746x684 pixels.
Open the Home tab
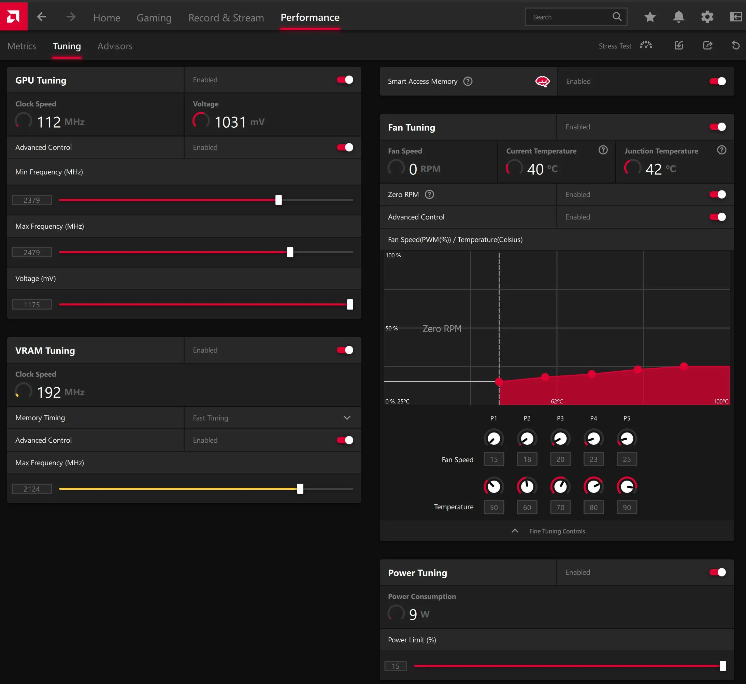106,17
